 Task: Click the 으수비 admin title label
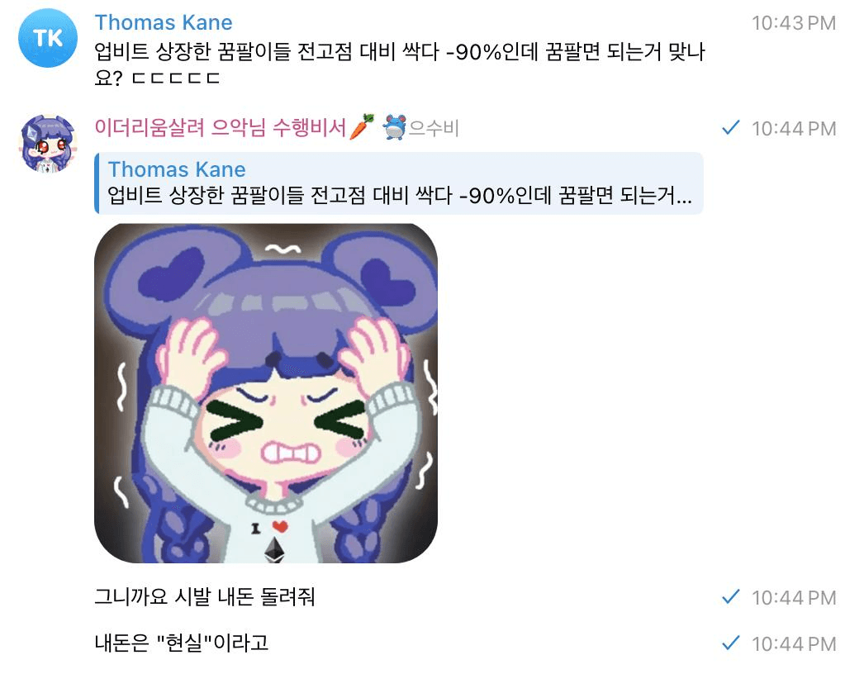click(x=434, y=128)
